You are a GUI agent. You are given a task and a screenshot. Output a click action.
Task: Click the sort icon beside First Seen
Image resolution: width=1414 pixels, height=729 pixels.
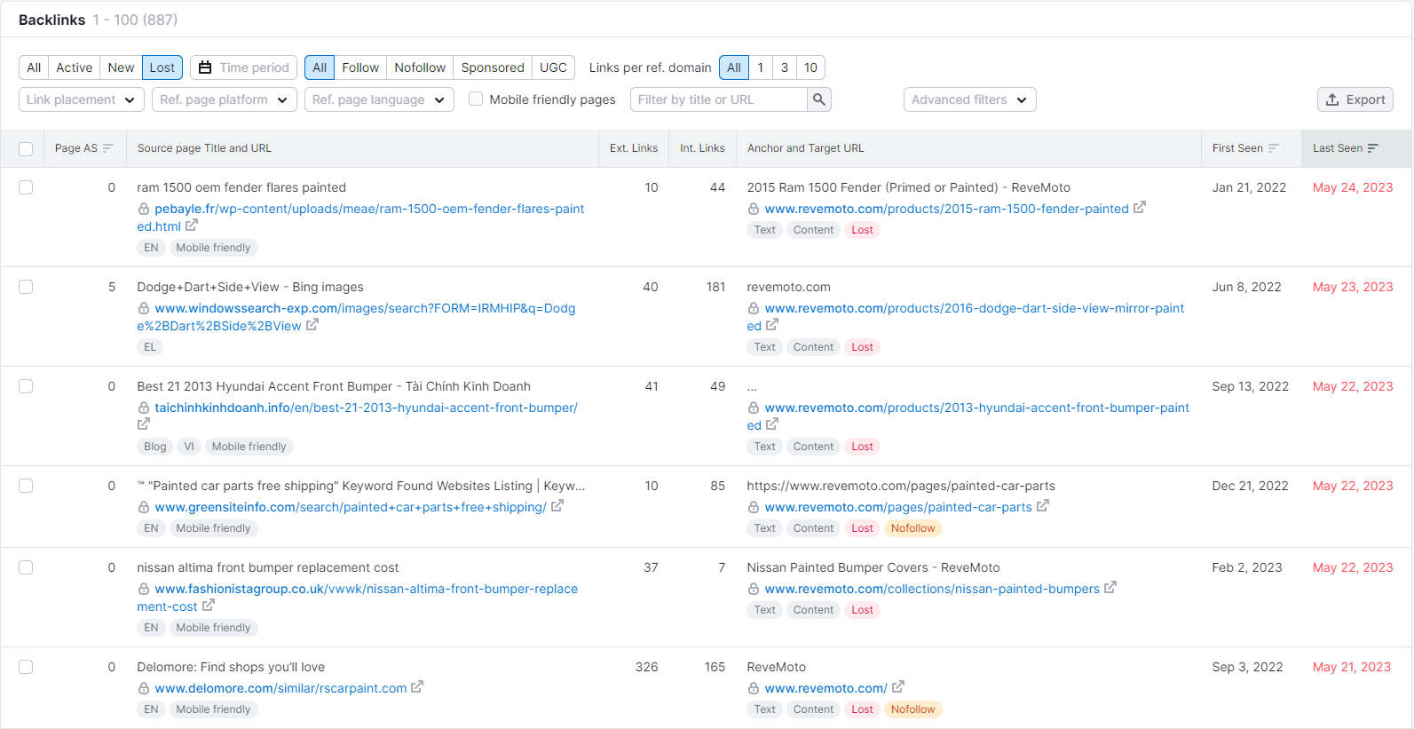click(x=1274, y=148)
